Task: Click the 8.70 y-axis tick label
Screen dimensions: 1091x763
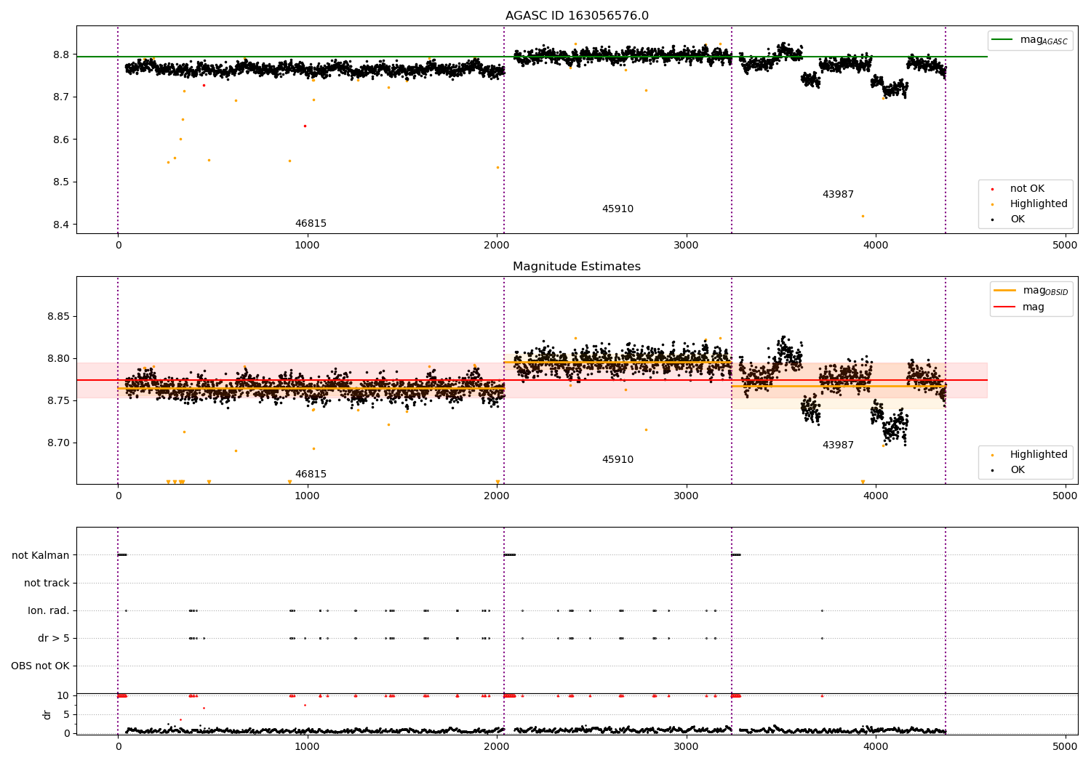Action: (58, 443)
